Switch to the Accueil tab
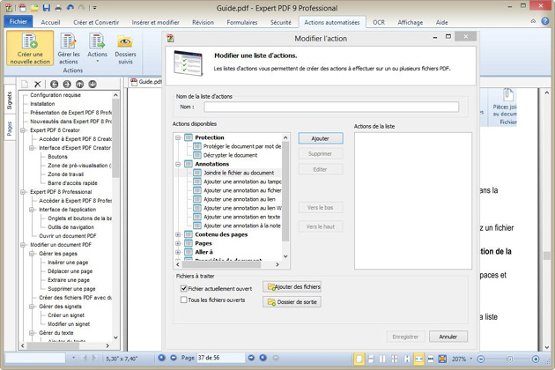Screen dimensions: 555x370 point(50,22)
